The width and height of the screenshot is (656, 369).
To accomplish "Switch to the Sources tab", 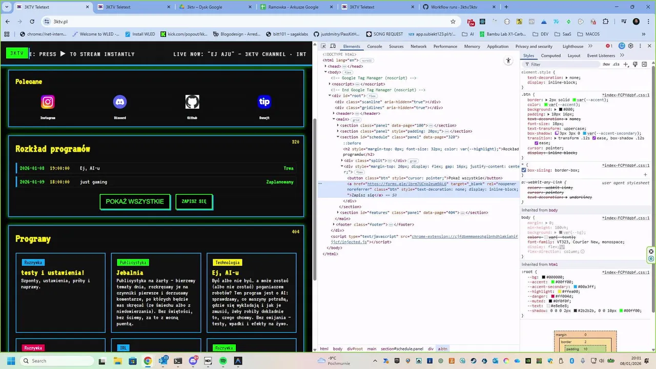I will [x=396, y=46].
